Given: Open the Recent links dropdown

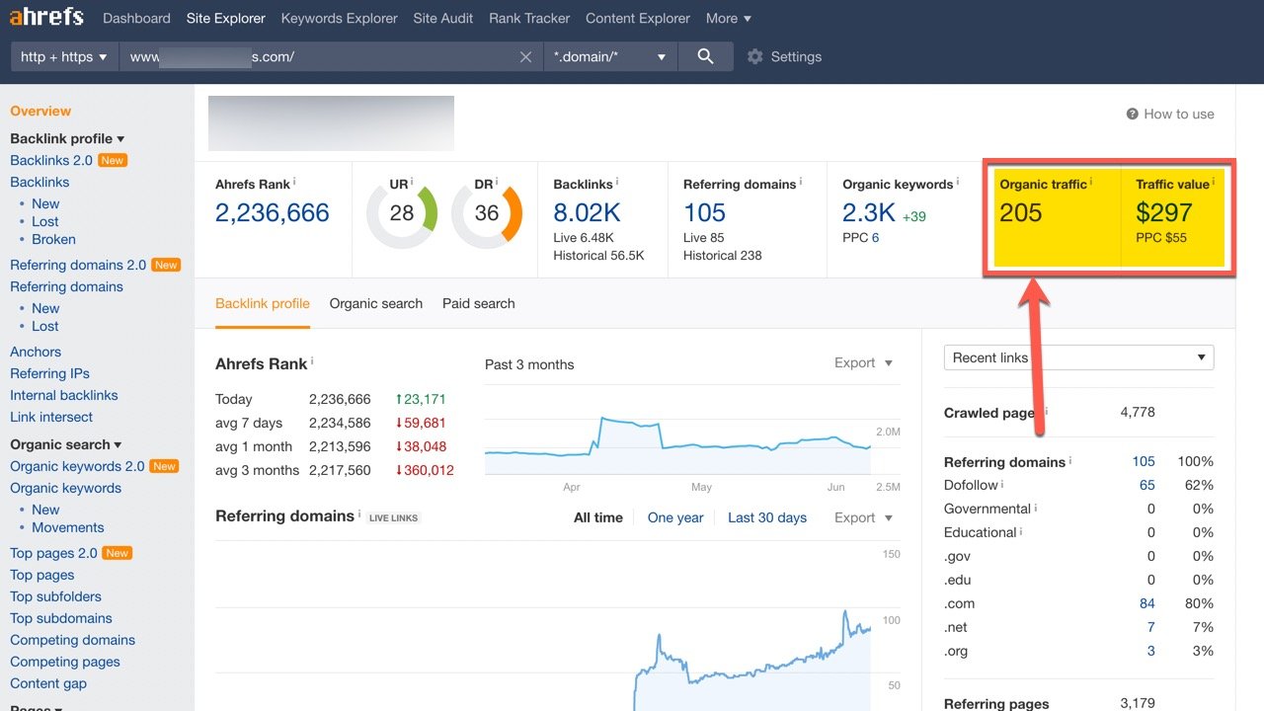Looking at the screenshot, I should (1078, 357).
